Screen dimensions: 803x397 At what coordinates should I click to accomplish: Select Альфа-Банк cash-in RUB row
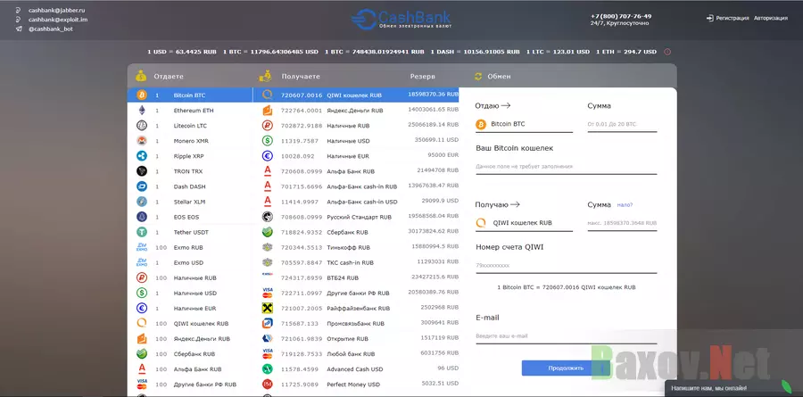point(356,186)
